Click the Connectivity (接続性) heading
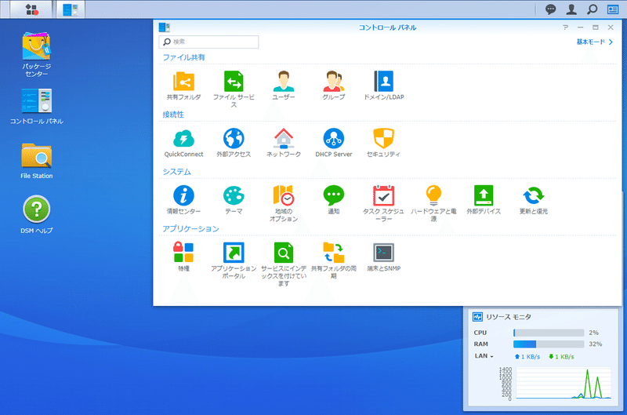This screenshot has height=415, width=627. coord(173,115)
